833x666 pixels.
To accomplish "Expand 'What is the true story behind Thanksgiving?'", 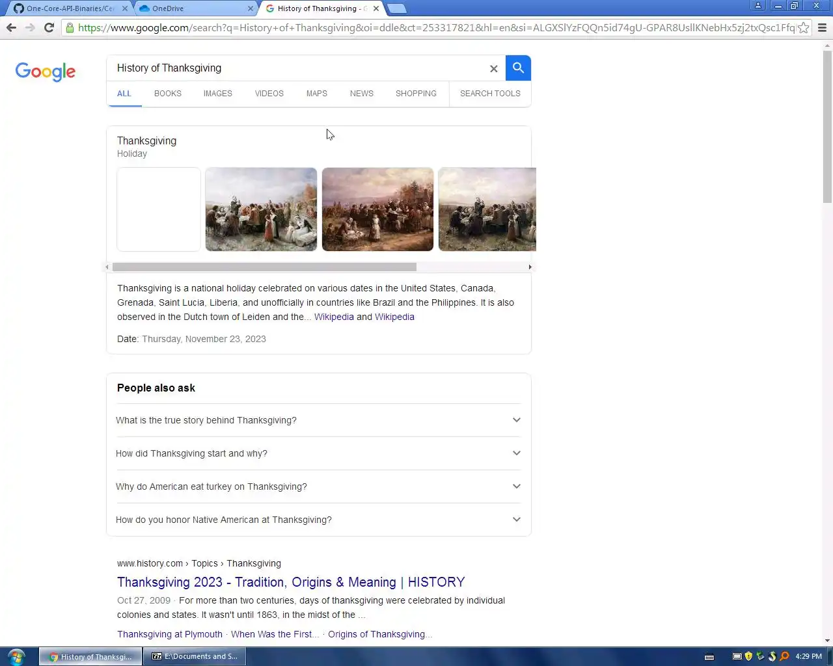I will point(318,420).
